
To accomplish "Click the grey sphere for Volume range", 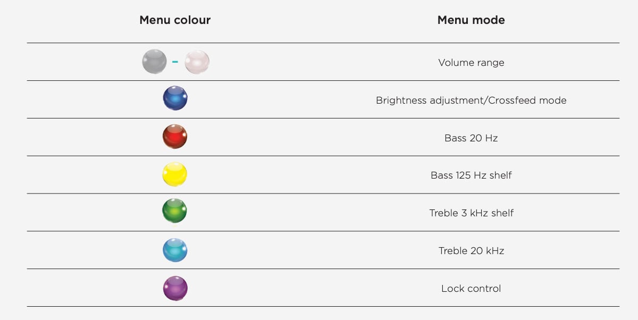I will [155, 62].
